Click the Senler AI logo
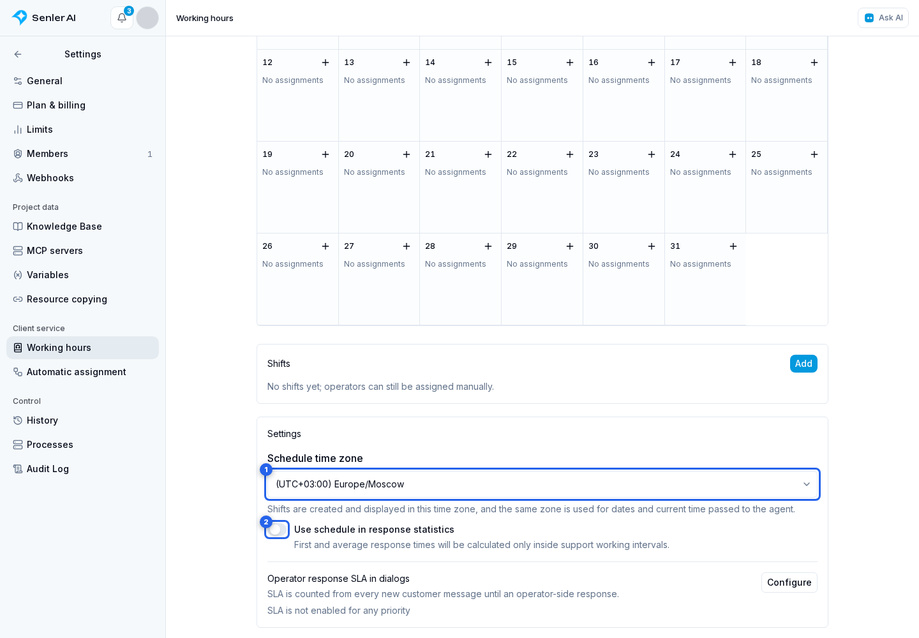This screenshot has width=919, height=638. (44, 18)
